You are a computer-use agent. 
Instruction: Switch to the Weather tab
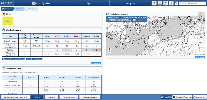[37, 97]
